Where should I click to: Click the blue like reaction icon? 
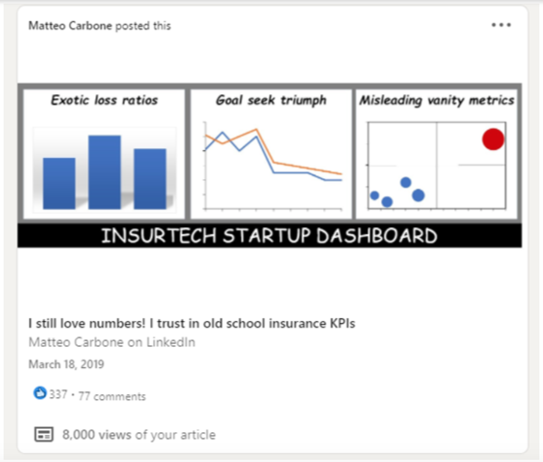[x=40, y=393]
